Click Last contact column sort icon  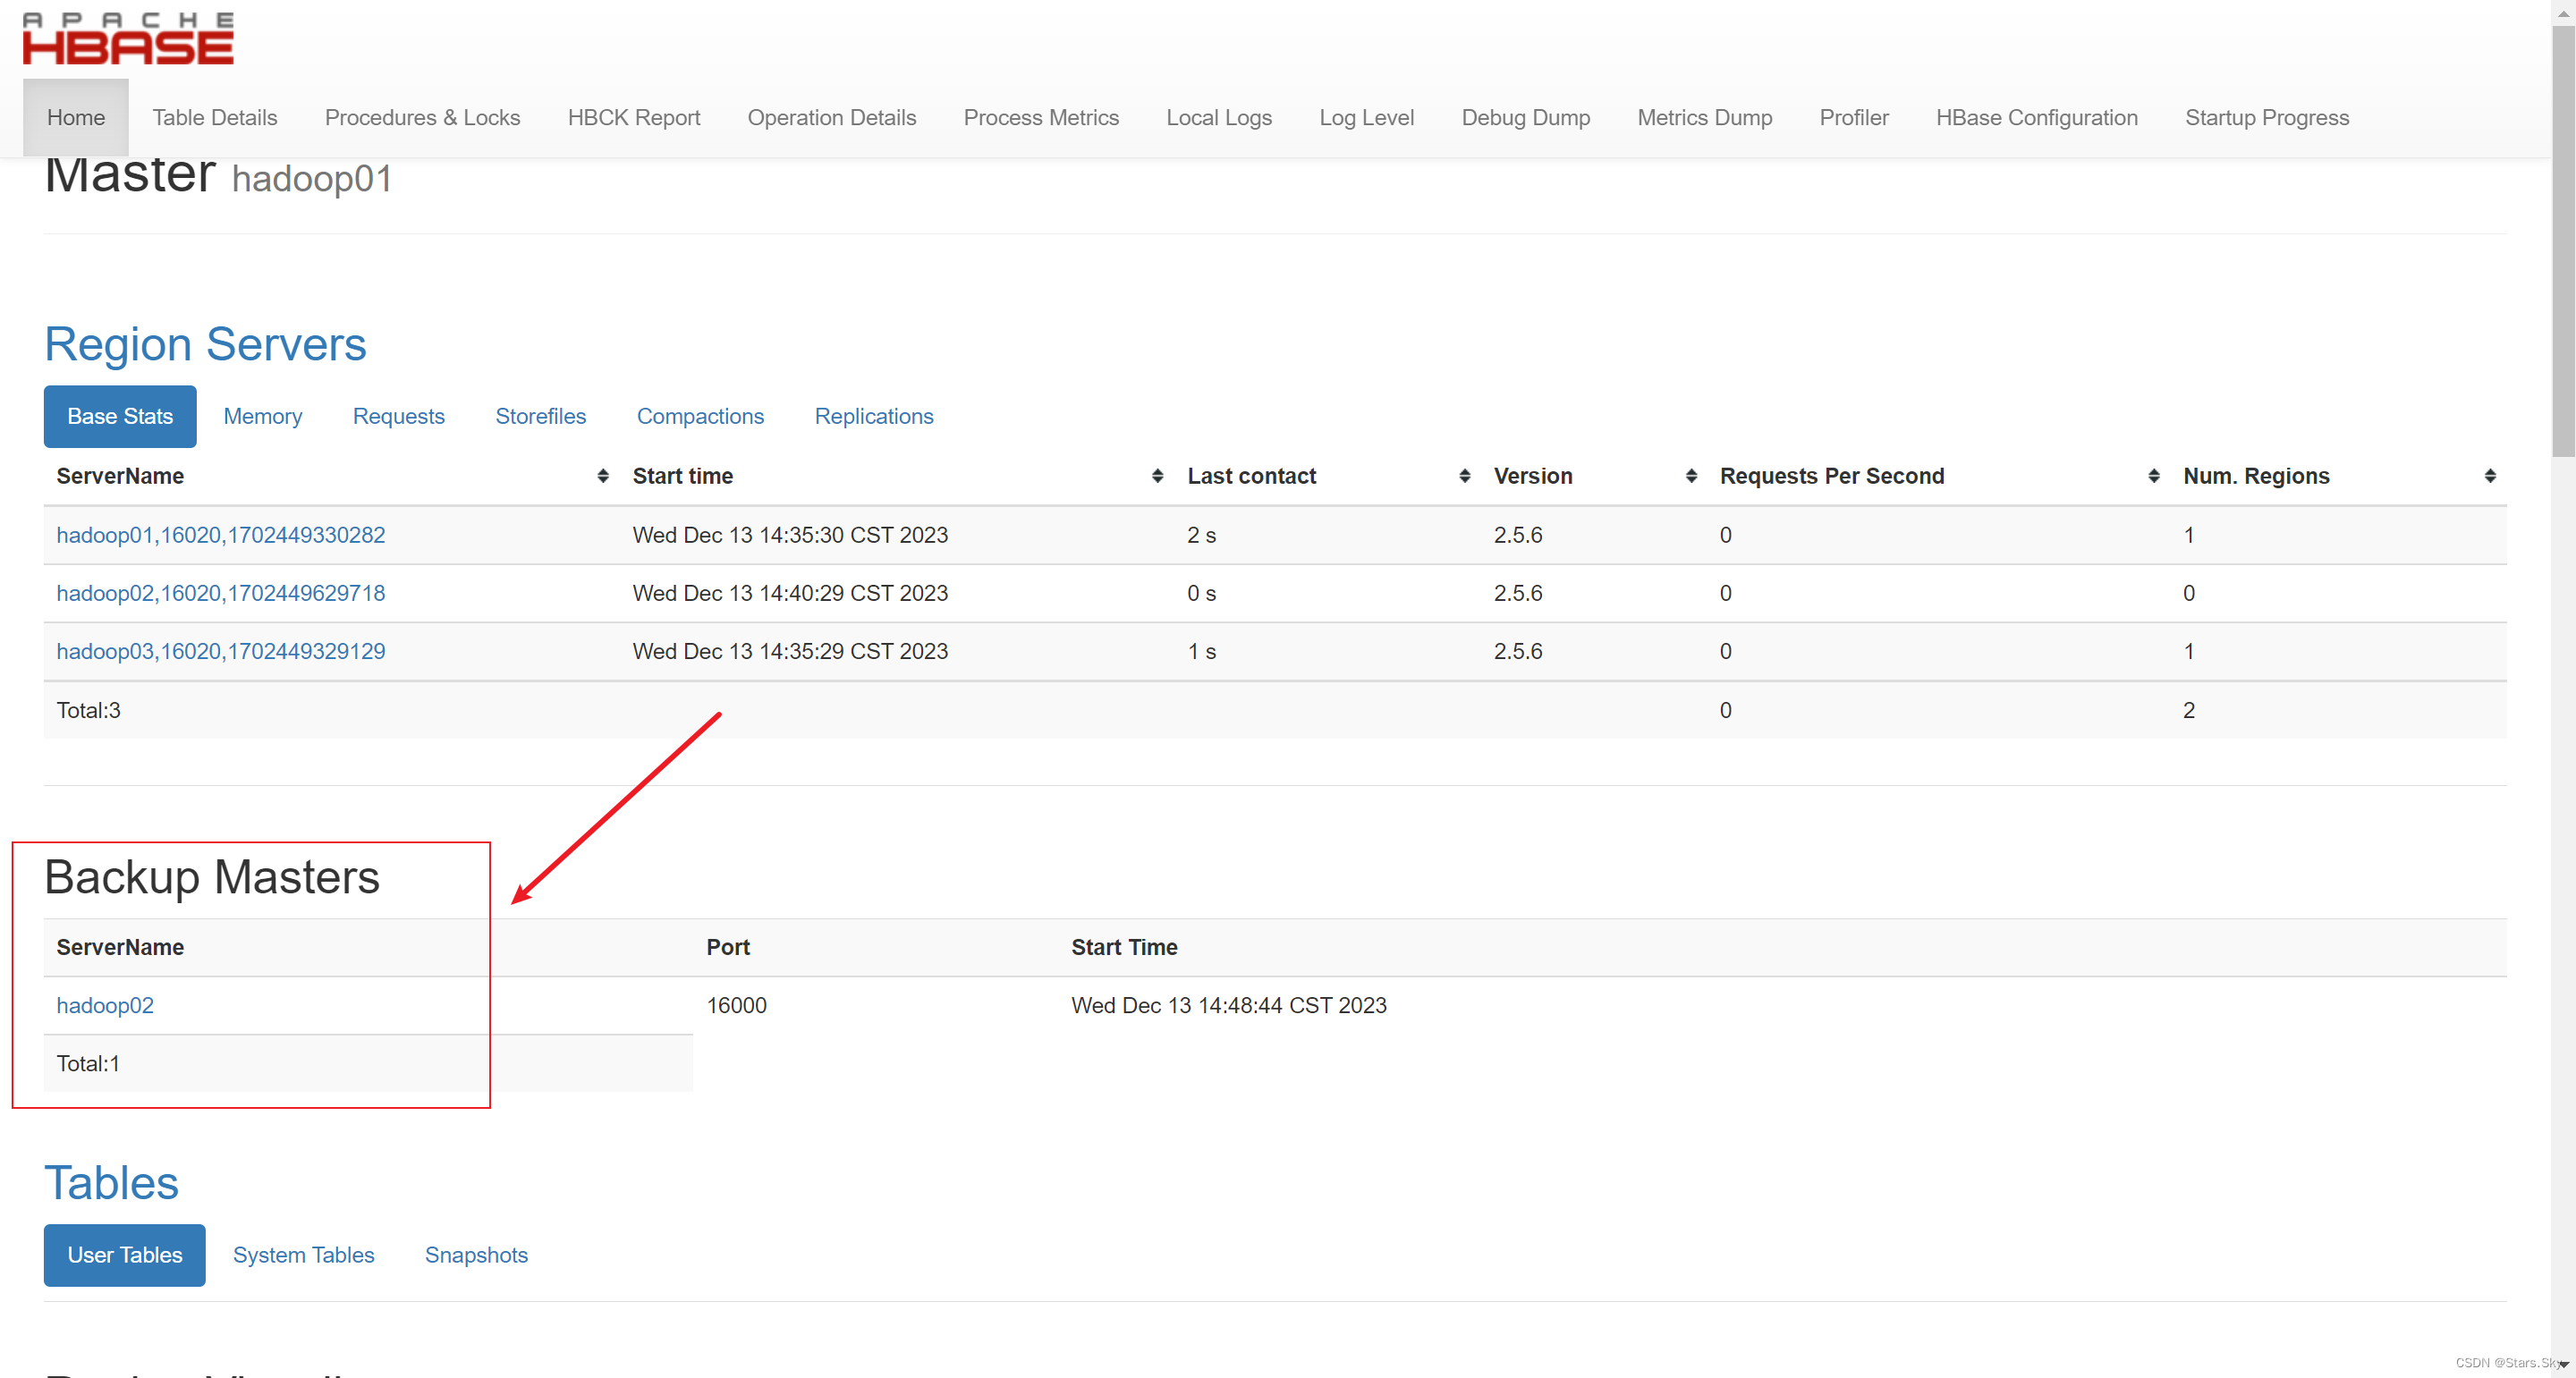[x=1464, y=476]
